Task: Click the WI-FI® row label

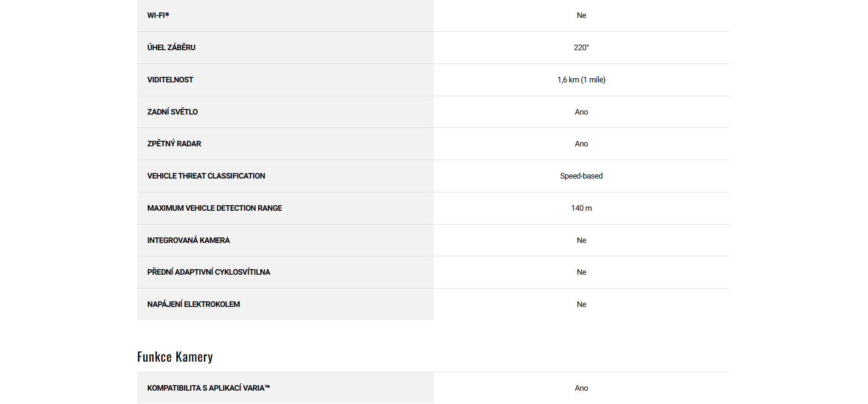Action: pos(158,15)
